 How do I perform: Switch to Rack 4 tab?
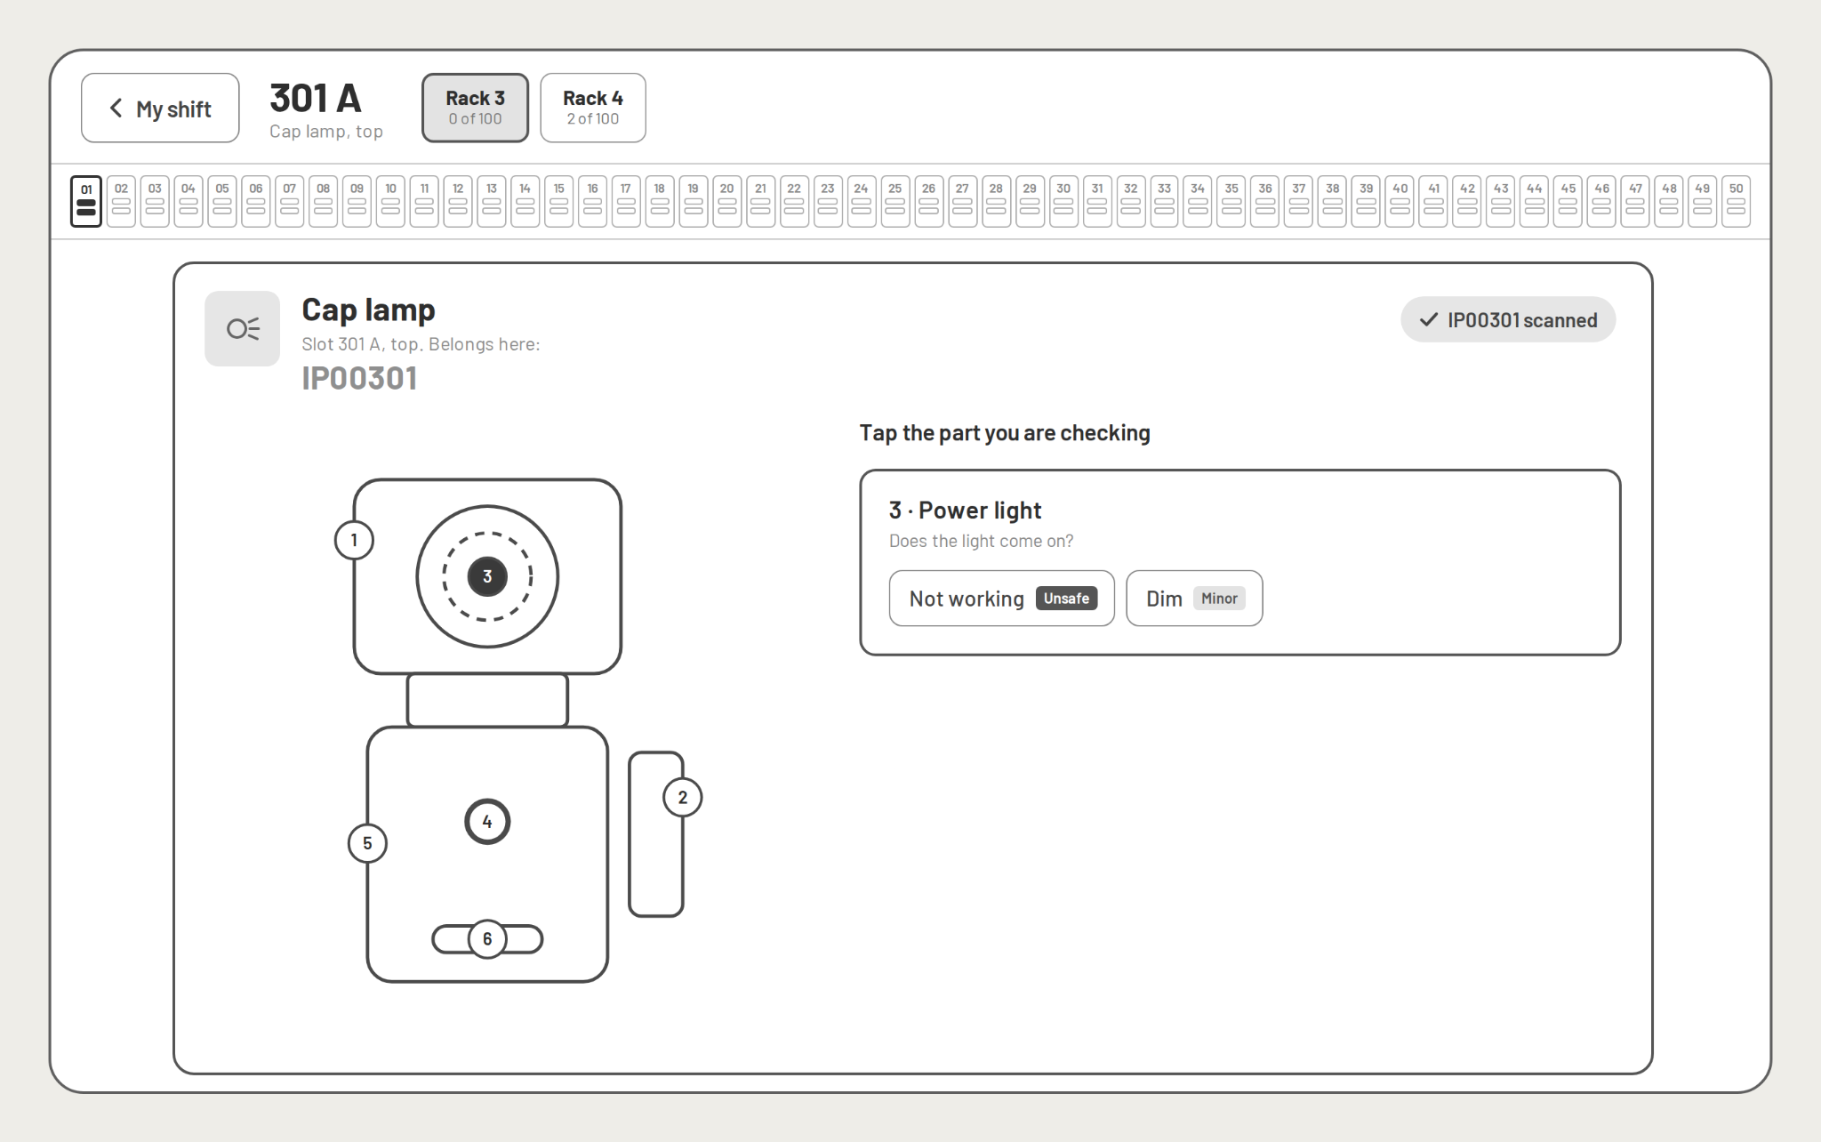click(x=593, y=108)
